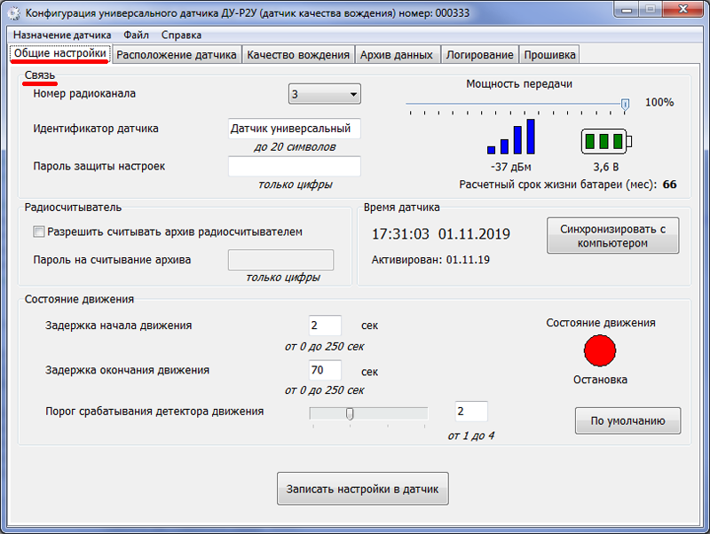The height and width of the screenshot is (534, 710).
Task: Click Синхронизировать с компьютером button
Action: pyautogui.click(x=613, y=236)
